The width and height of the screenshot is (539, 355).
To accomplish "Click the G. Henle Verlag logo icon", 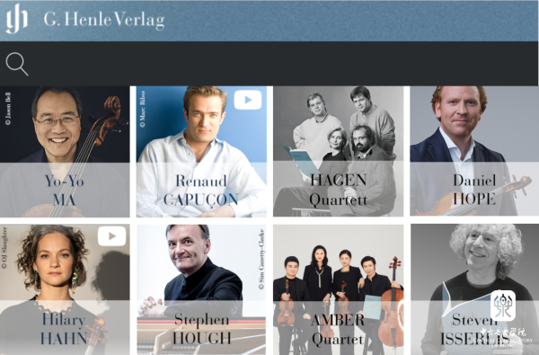I will click(17, 20).
